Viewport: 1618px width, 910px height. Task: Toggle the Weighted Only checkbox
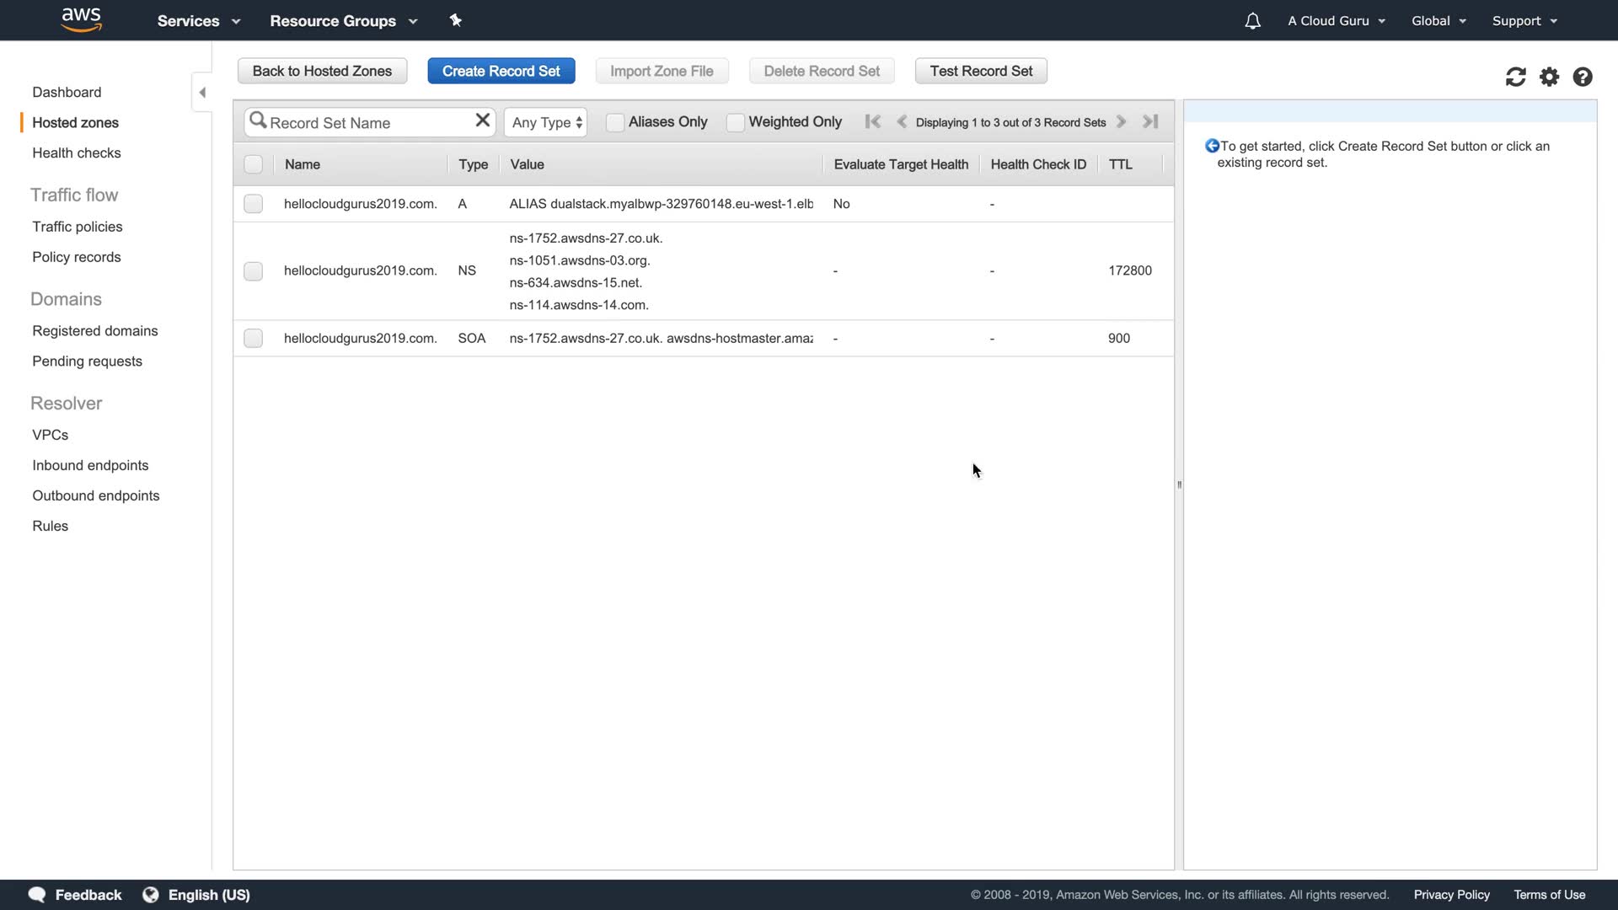[x=735, y=123]
